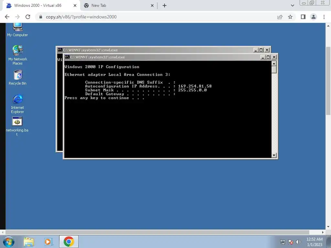Screen dimensions: 331x248
Task: Minimize the front cmd.exe window
Action: [x=263, y=57]
